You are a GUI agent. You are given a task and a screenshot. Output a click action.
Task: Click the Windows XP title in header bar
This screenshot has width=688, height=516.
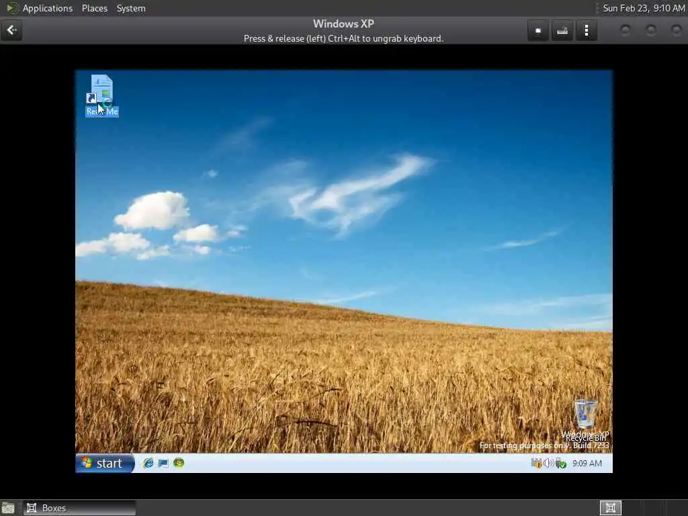(x=343, y=24)
